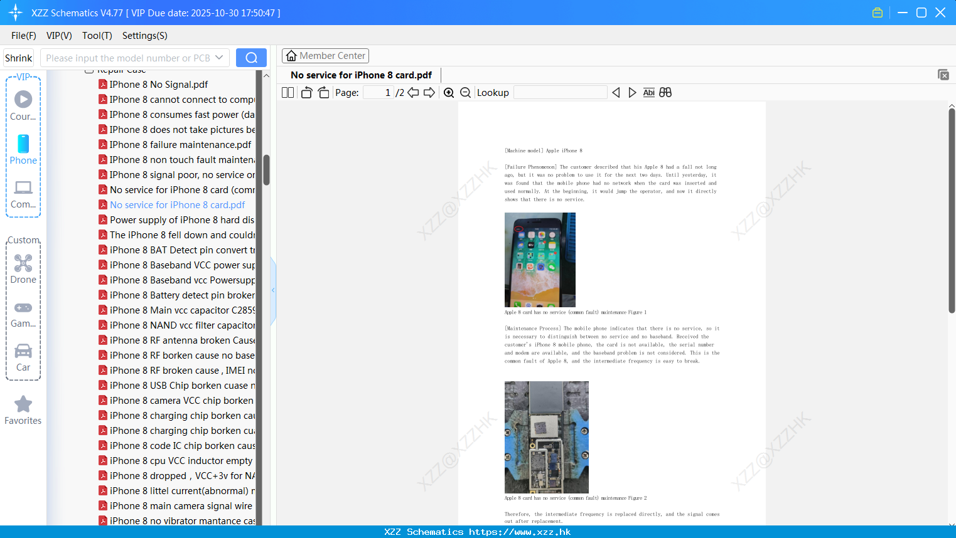Open iPhone 8 Main vcc capacitor file

pyautogui.click(x=182, y=310)
